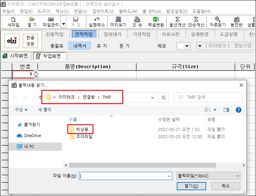This screenshot has width=256, height=196.
Task: Refresh the TMP folder listing
Action: coord(163,98)
